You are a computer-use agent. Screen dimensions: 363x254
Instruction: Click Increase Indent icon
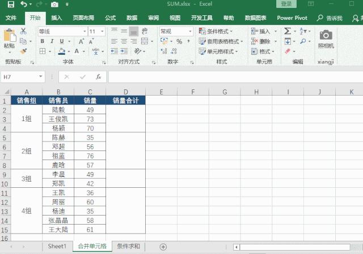[x=124, y=51]
